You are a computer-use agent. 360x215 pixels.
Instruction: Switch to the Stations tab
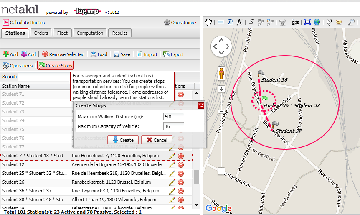tap(15, 33)
